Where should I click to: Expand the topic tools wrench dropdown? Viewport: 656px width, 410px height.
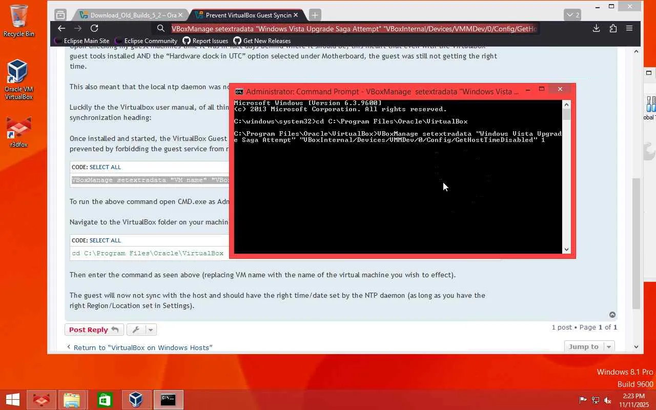(x=141, y=330)
